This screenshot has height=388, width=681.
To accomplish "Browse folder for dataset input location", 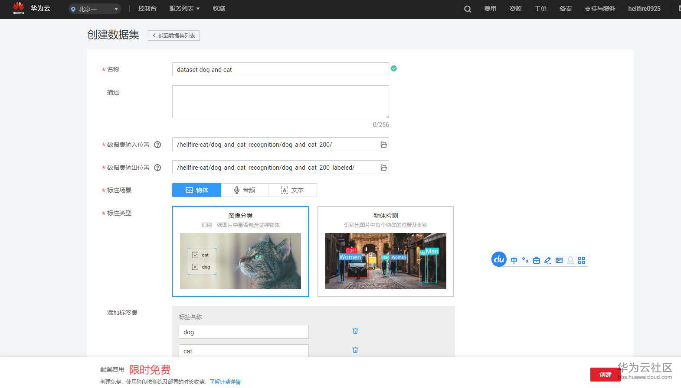I will 383,145.
